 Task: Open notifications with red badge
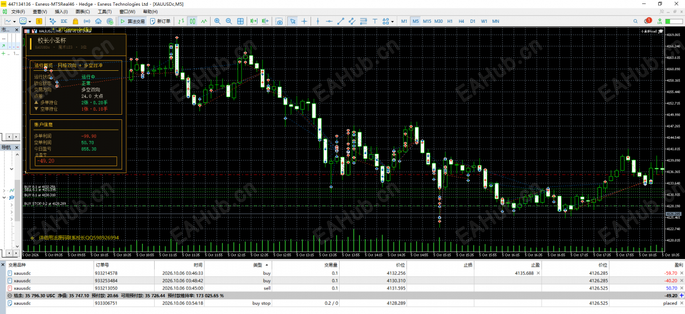pyautogui.click(x=647, y=21)
